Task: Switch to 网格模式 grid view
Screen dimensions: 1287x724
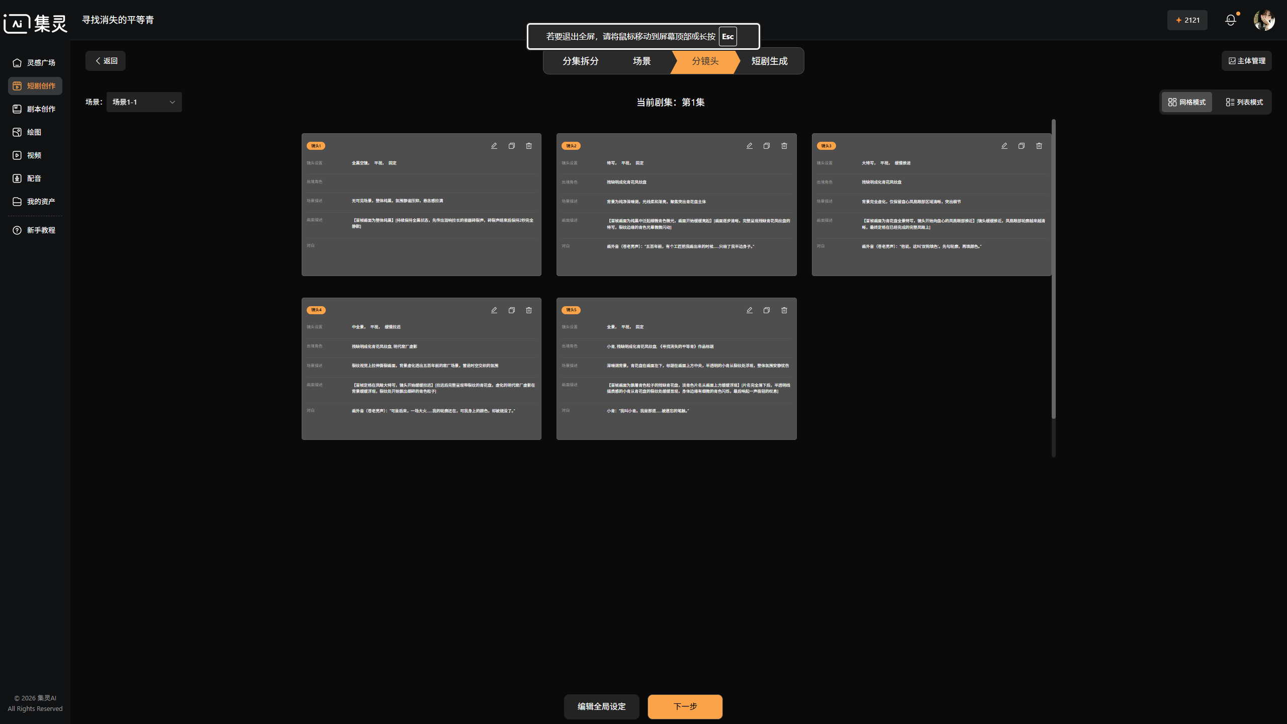Action: 1186,102
